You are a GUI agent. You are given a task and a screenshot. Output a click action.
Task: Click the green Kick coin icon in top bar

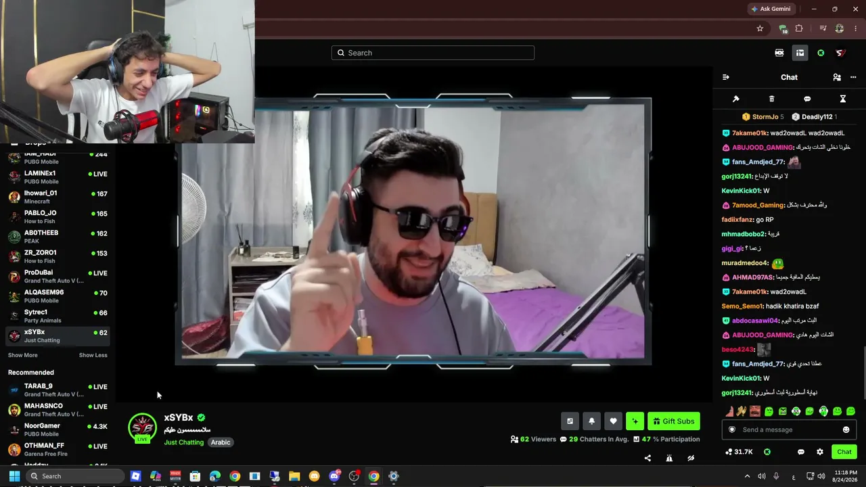tap(821, 53)
